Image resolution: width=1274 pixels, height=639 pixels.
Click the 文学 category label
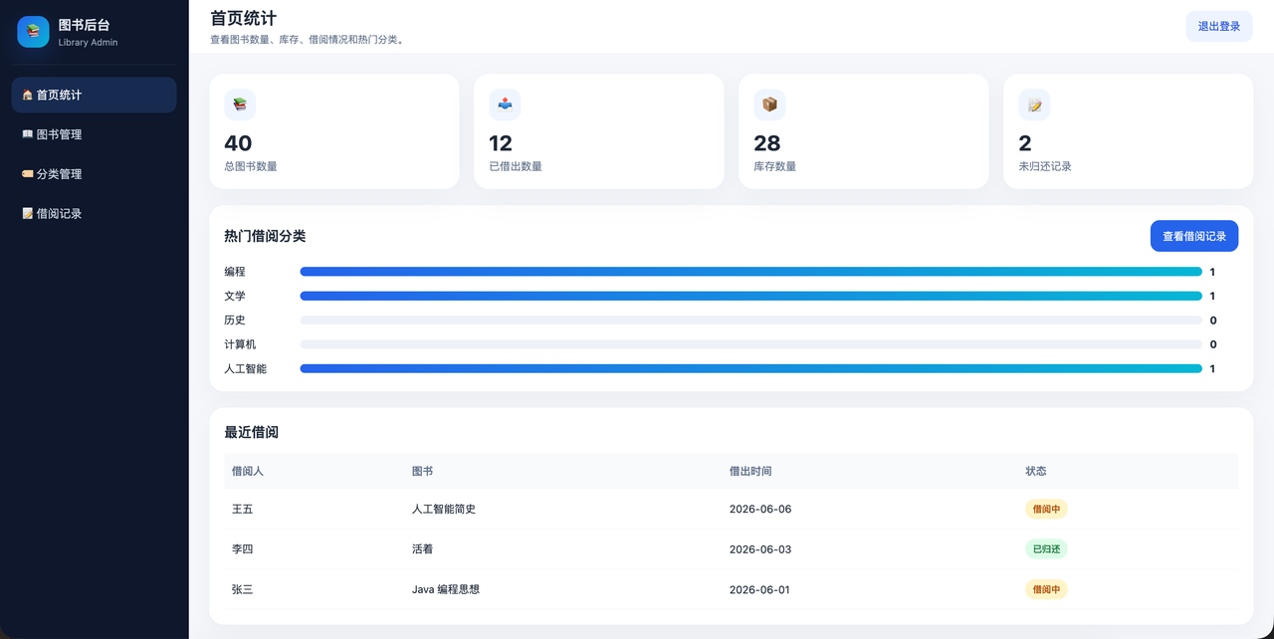[x=235, y=296]
